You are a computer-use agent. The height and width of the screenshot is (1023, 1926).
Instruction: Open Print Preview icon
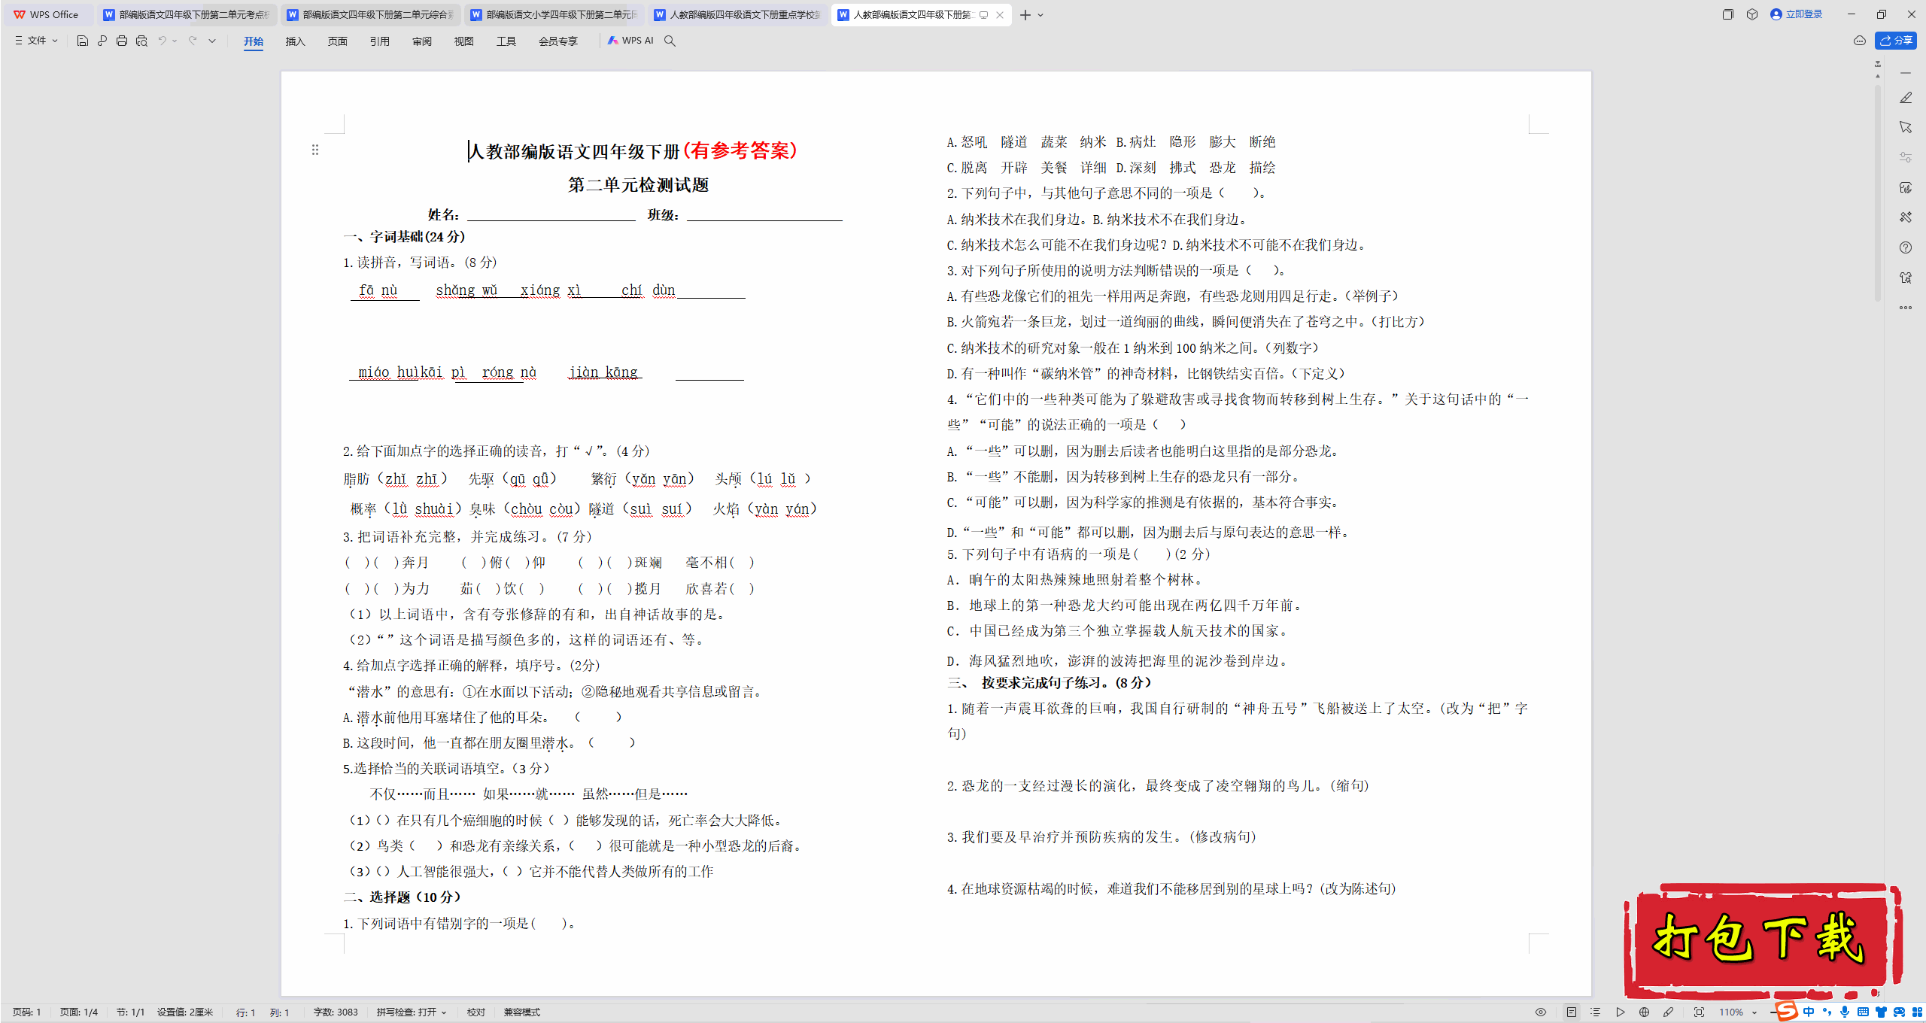(141, 41)
